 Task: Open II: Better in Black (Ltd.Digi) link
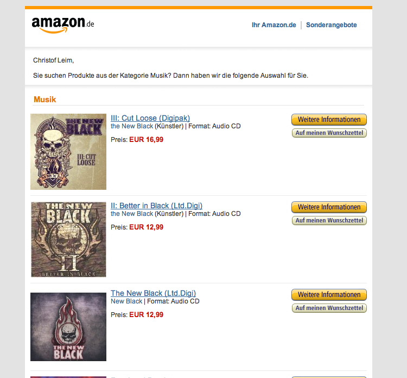(x=156, y=206)
